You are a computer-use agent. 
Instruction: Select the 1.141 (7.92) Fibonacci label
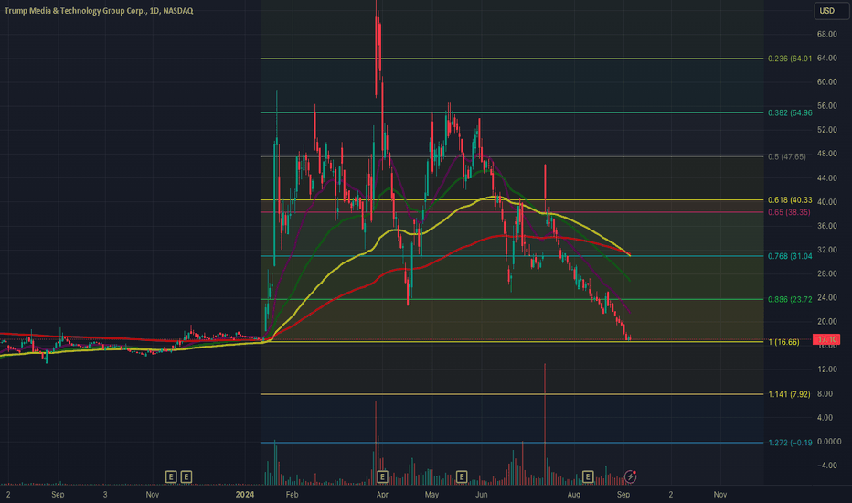tap(789, 394)
